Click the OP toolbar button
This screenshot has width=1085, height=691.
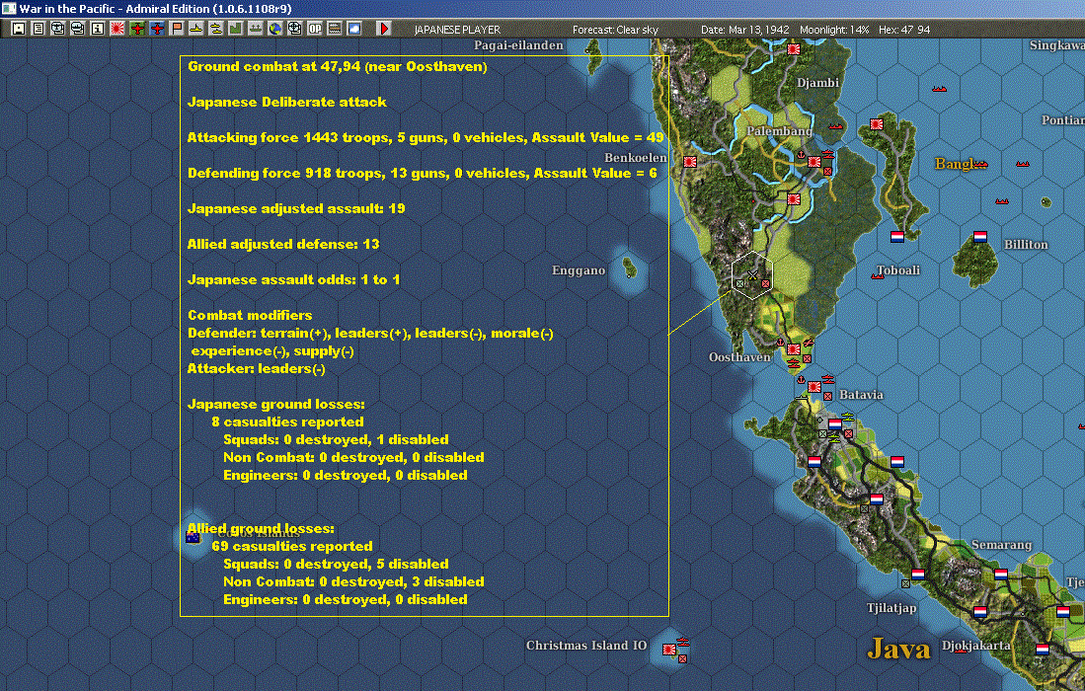tap(315, 29)
